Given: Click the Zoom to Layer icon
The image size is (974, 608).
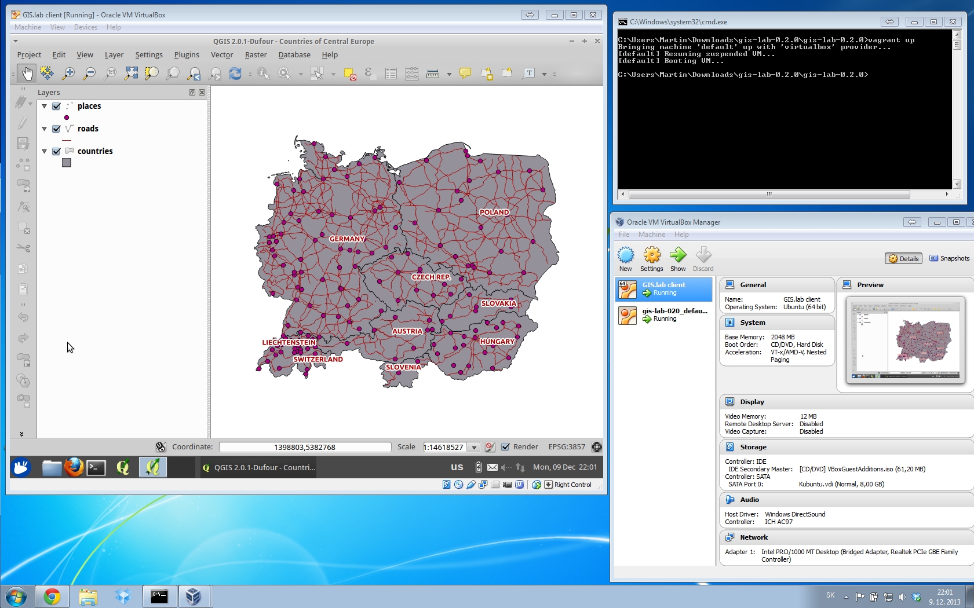Looking at the screenshot, I should click(x=173, y=74).
